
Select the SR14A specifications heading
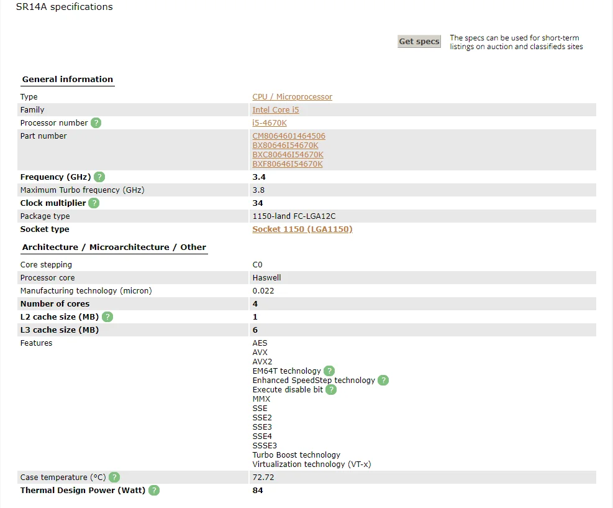(x=65, y=7)
